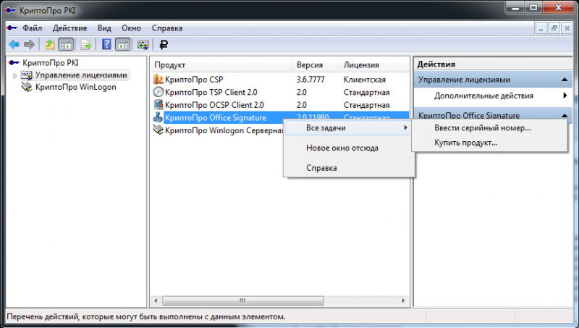
Task: Expand the Управление лицензиями tree node
Action: tap(14, 76)
